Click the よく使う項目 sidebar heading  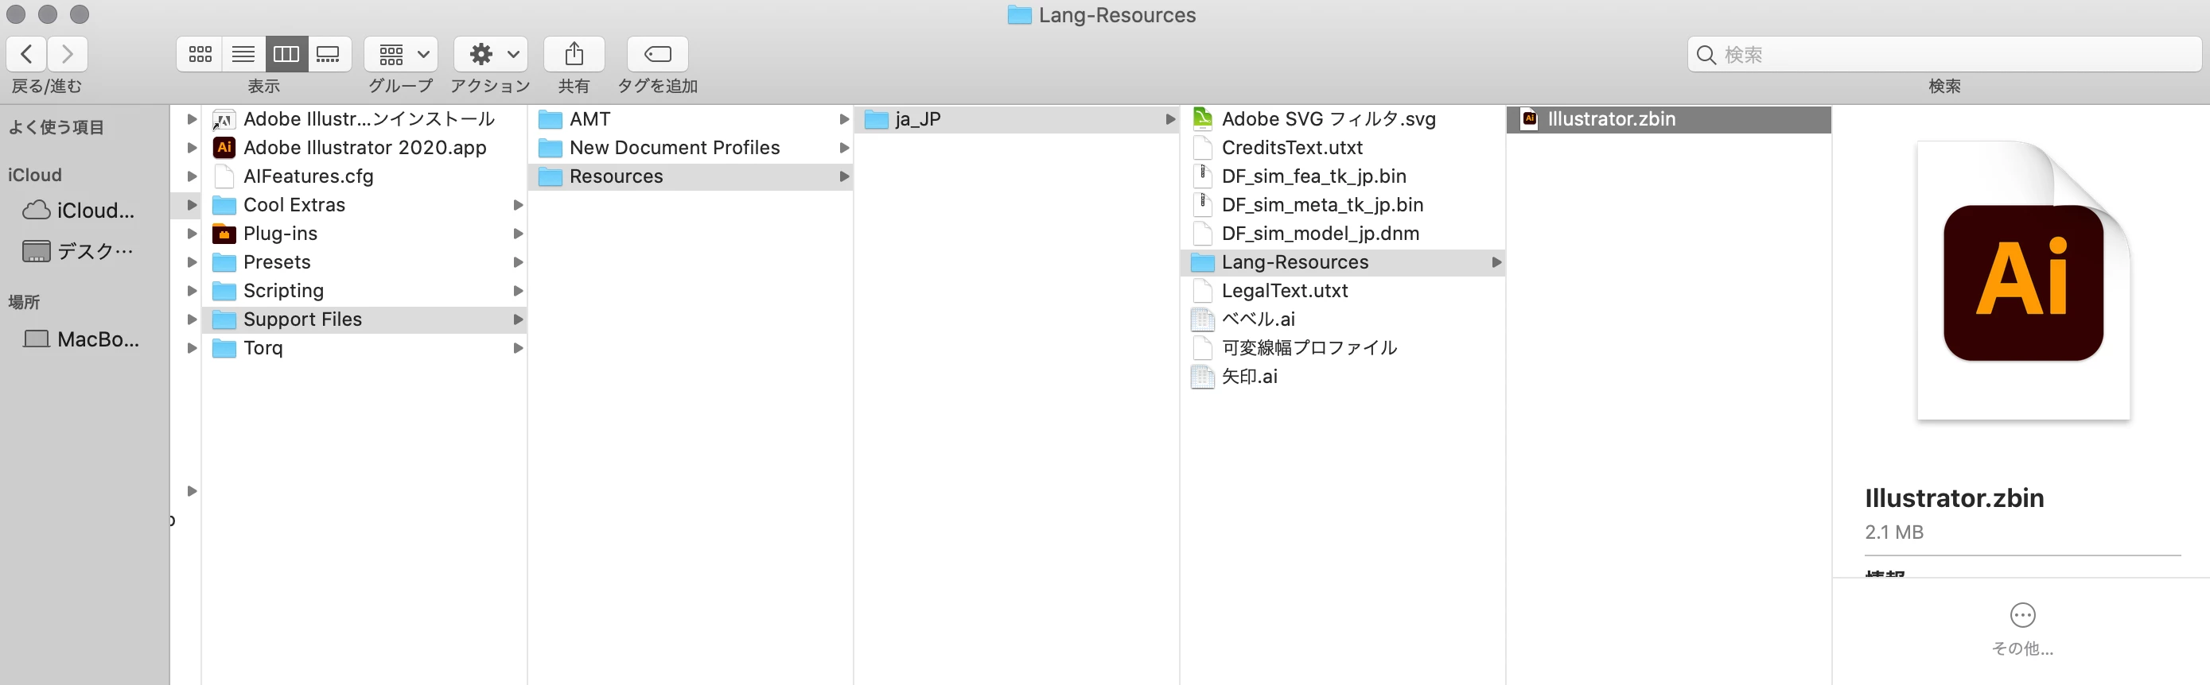click(56, 127)
